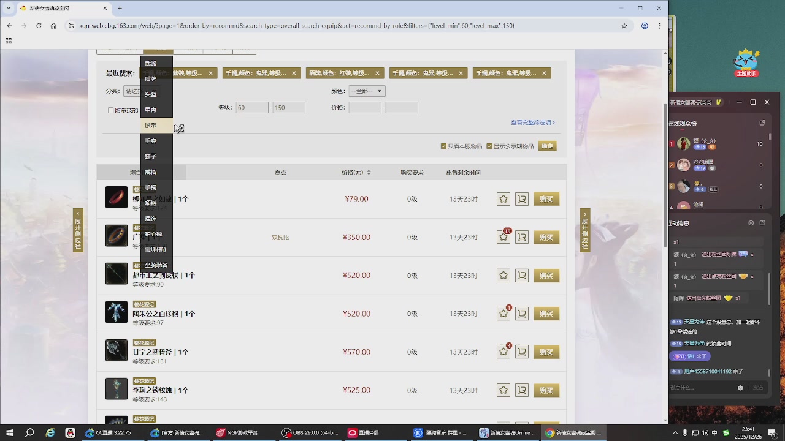Pick 手套 from the category menu
Image resolution: width=785 pixels, height=441 pixels.
coord(156,141)
